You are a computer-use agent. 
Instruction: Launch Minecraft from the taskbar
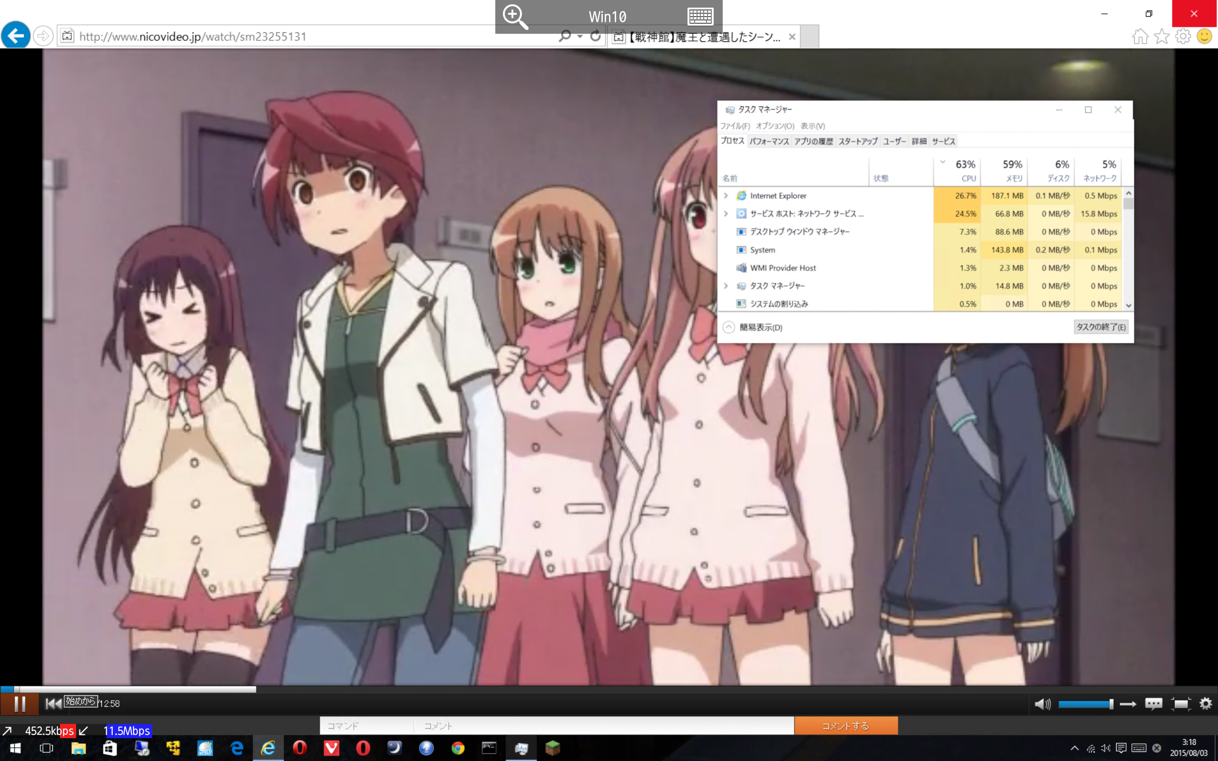tap(553, 749)
